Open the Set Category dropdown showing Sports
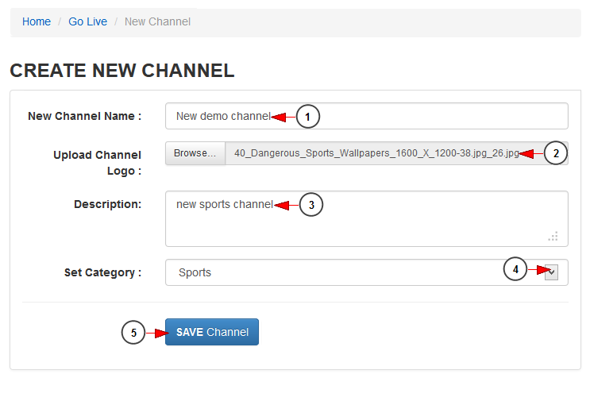Screen dimensions: 590x401 (367, 272)
